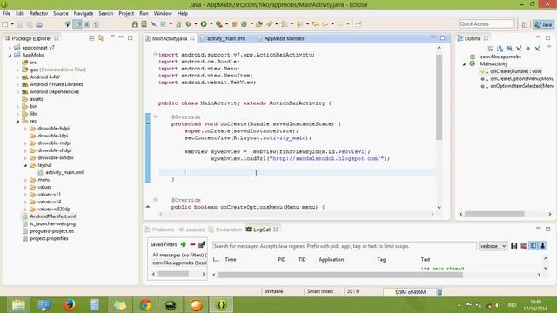Collapse MainActivity node in Outline
557x313 pixels.
click(x=464, y=64)
